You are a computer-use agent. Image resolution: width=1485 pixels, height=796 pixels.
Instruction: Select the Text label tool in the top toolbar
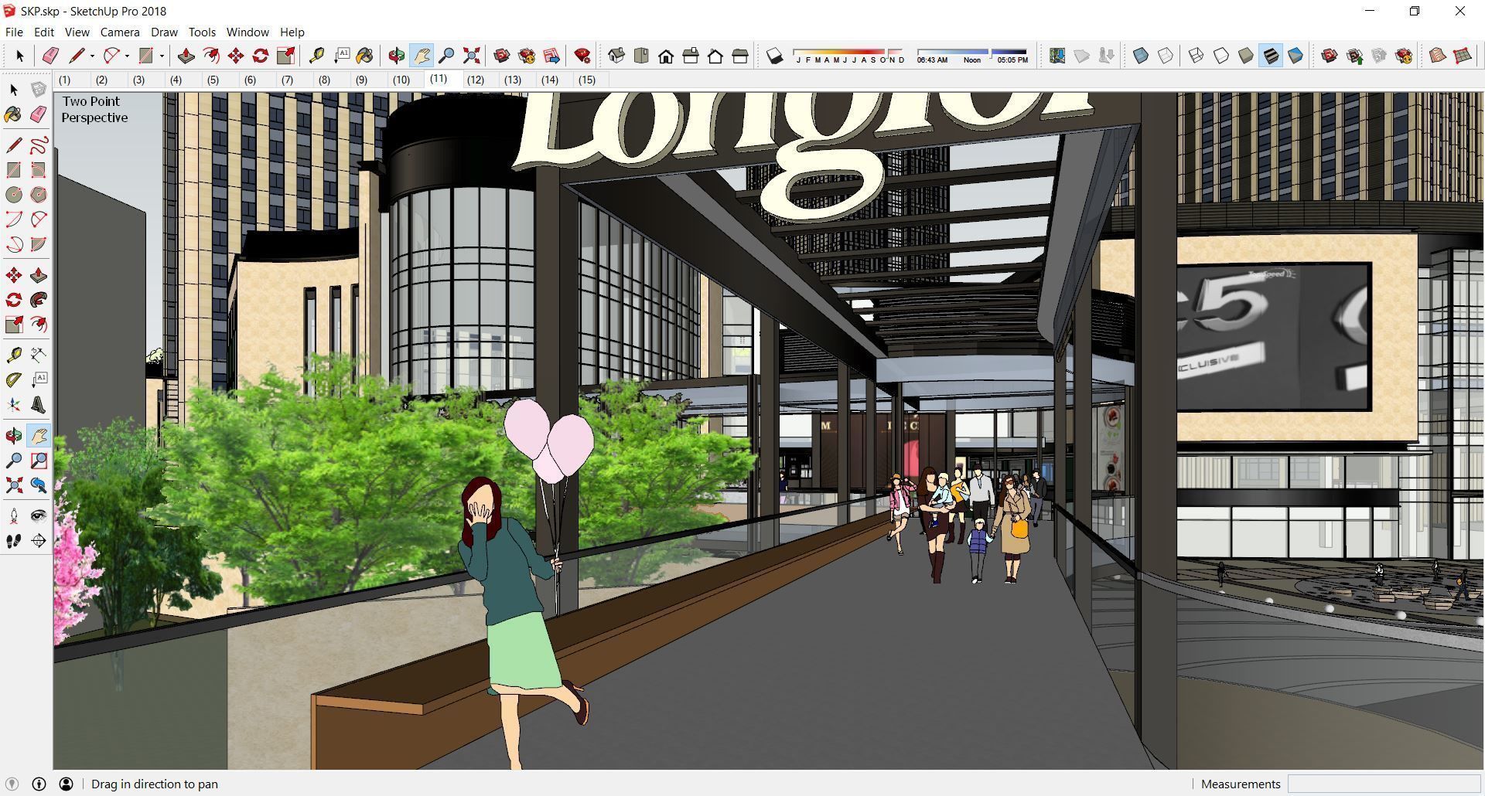[341, 56]
